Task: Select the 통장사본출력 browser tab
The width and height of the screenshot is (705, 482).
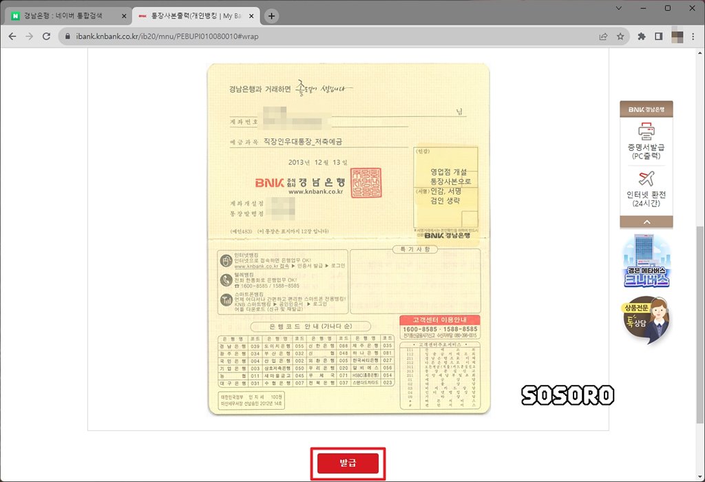Action: coord(196,16)
